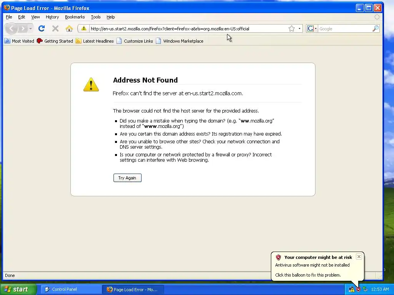Click the search magnifier icon
This screenshot has height=295, width=394.
376,28
